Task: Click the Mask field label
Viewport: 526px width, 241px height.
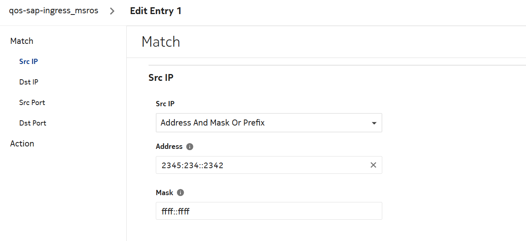Action: pyautogui.click(x=164, y=193)
